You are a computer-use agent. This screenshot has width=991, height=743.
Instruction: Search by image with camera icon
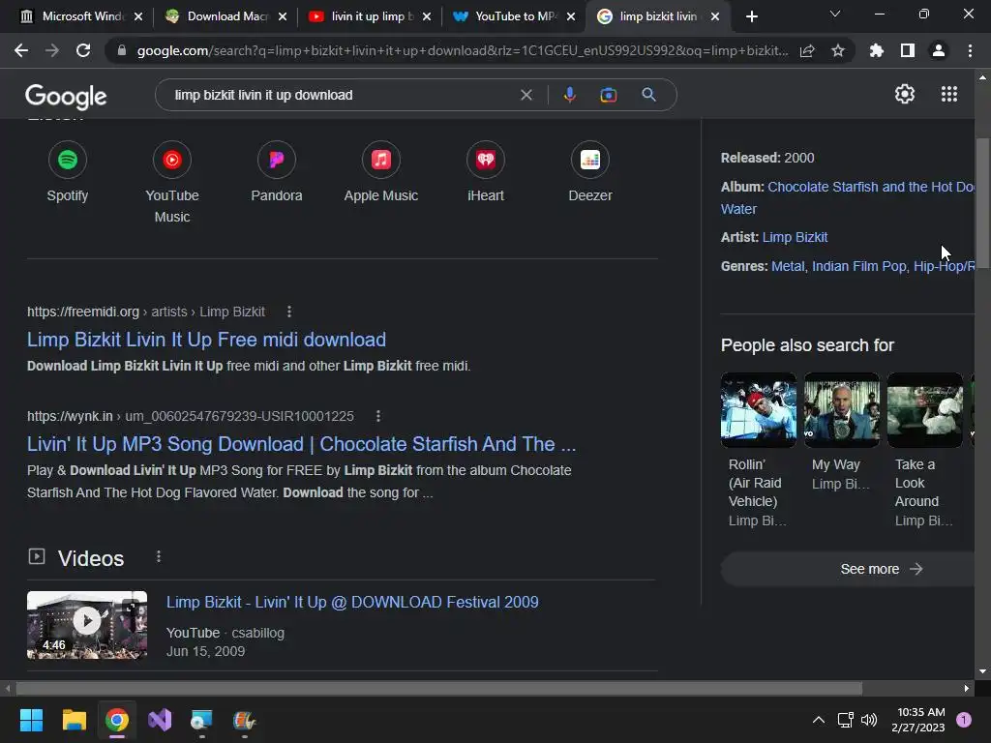608,95
